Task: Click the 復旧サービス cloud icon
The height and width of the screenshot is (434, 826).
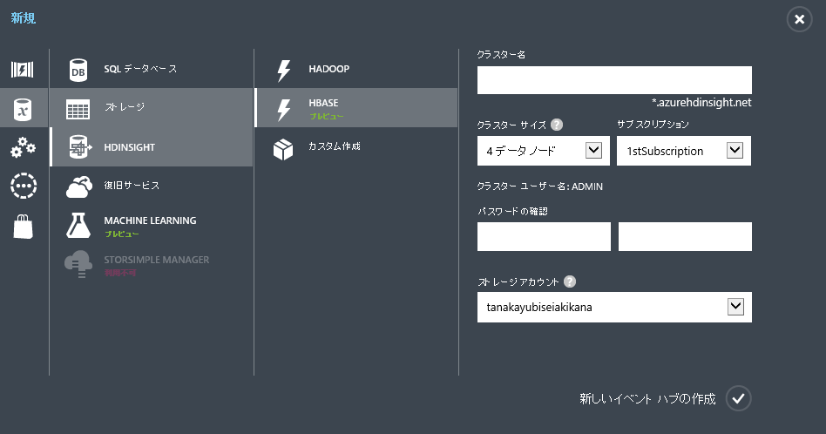Action: (x=78, y=186)
